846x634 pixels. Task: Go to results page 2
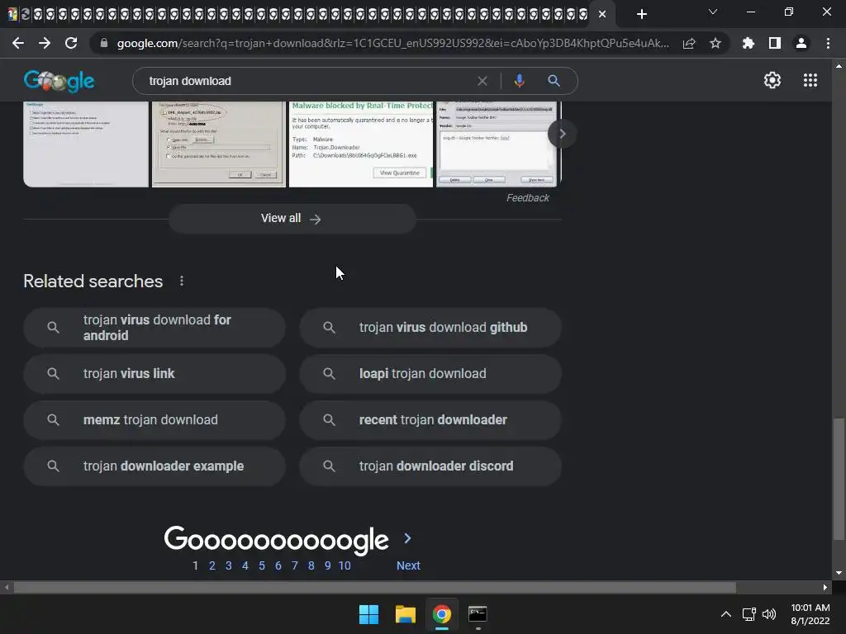point(212,565)
